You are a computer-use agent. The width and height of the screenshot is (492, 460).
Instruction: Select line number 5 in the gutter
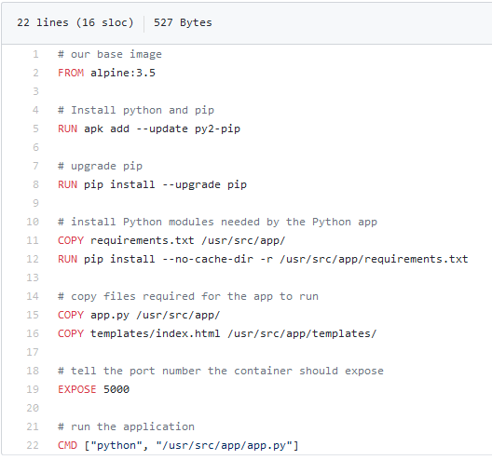coord(35,129)
